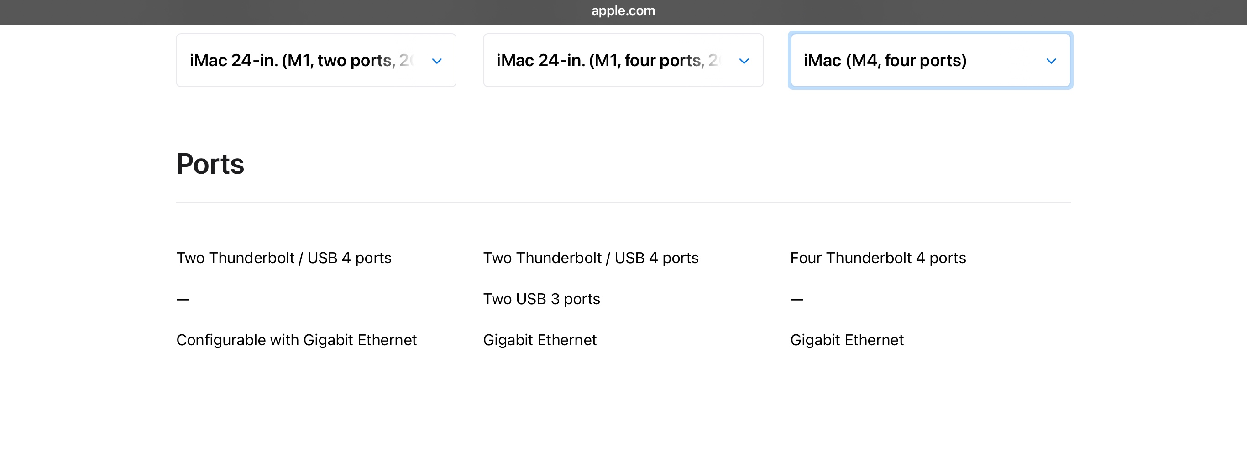The height and width of the screenshot is (456, 1247).
Task: Click 'Gigabit Ethernet' under the M4 column
Action: (847, 340)
